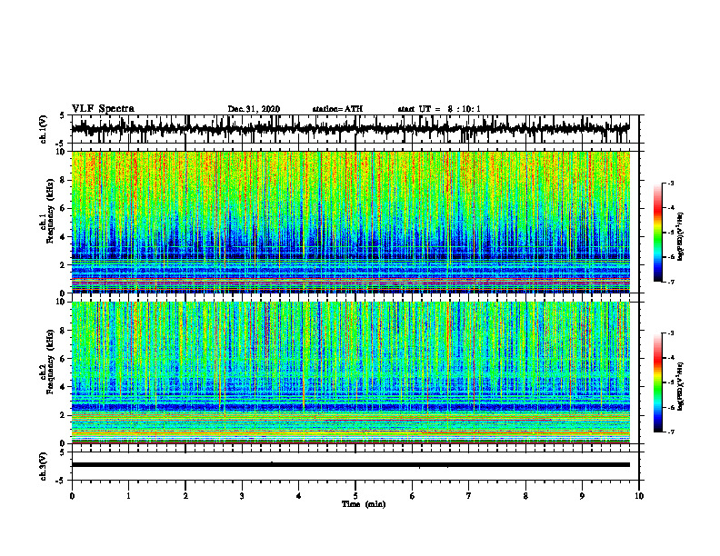Click the -3 label on ch.2 color bar
720x556 pixels.
tap(671, 333)
